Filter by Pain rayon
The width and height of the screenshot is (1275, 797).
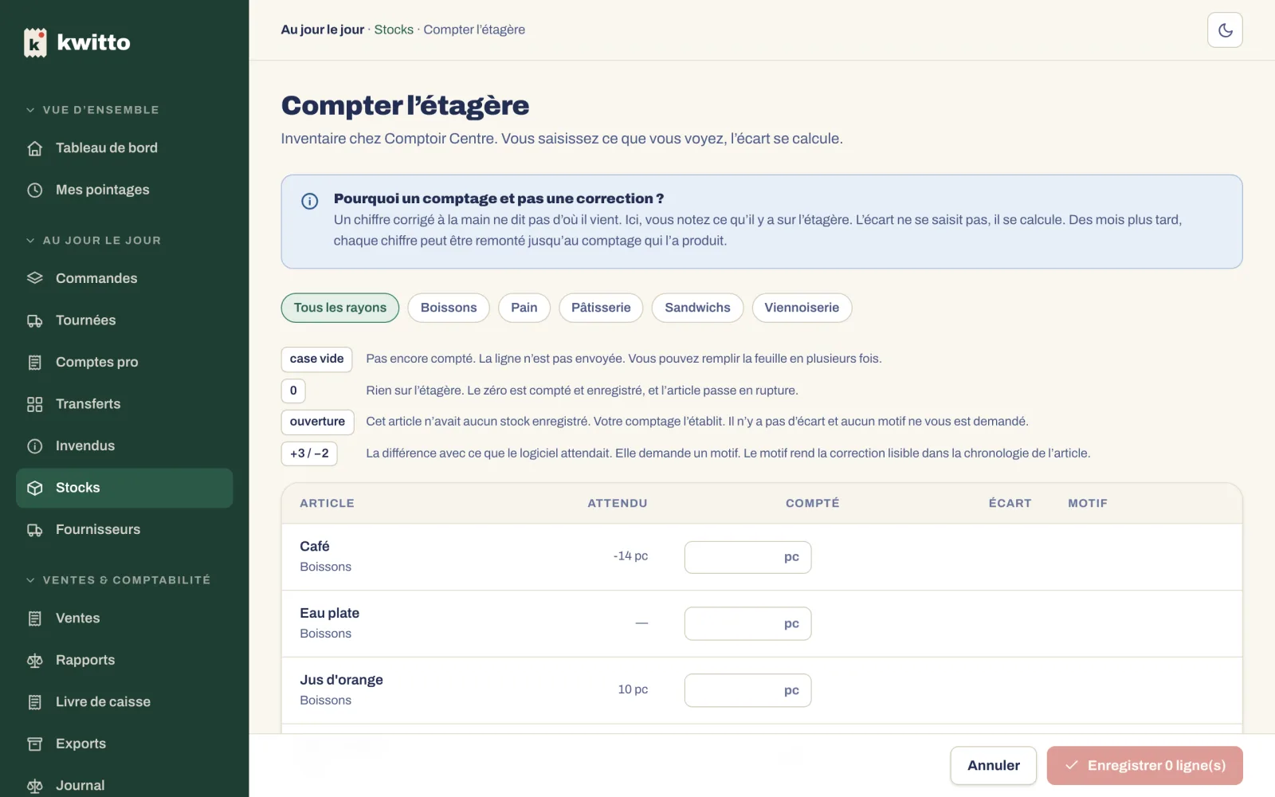pyautogui.click(x=524, y=308)
